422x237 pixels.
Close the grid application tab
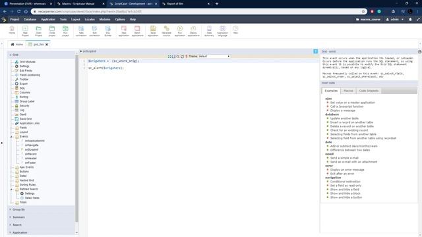coord(47,44)
